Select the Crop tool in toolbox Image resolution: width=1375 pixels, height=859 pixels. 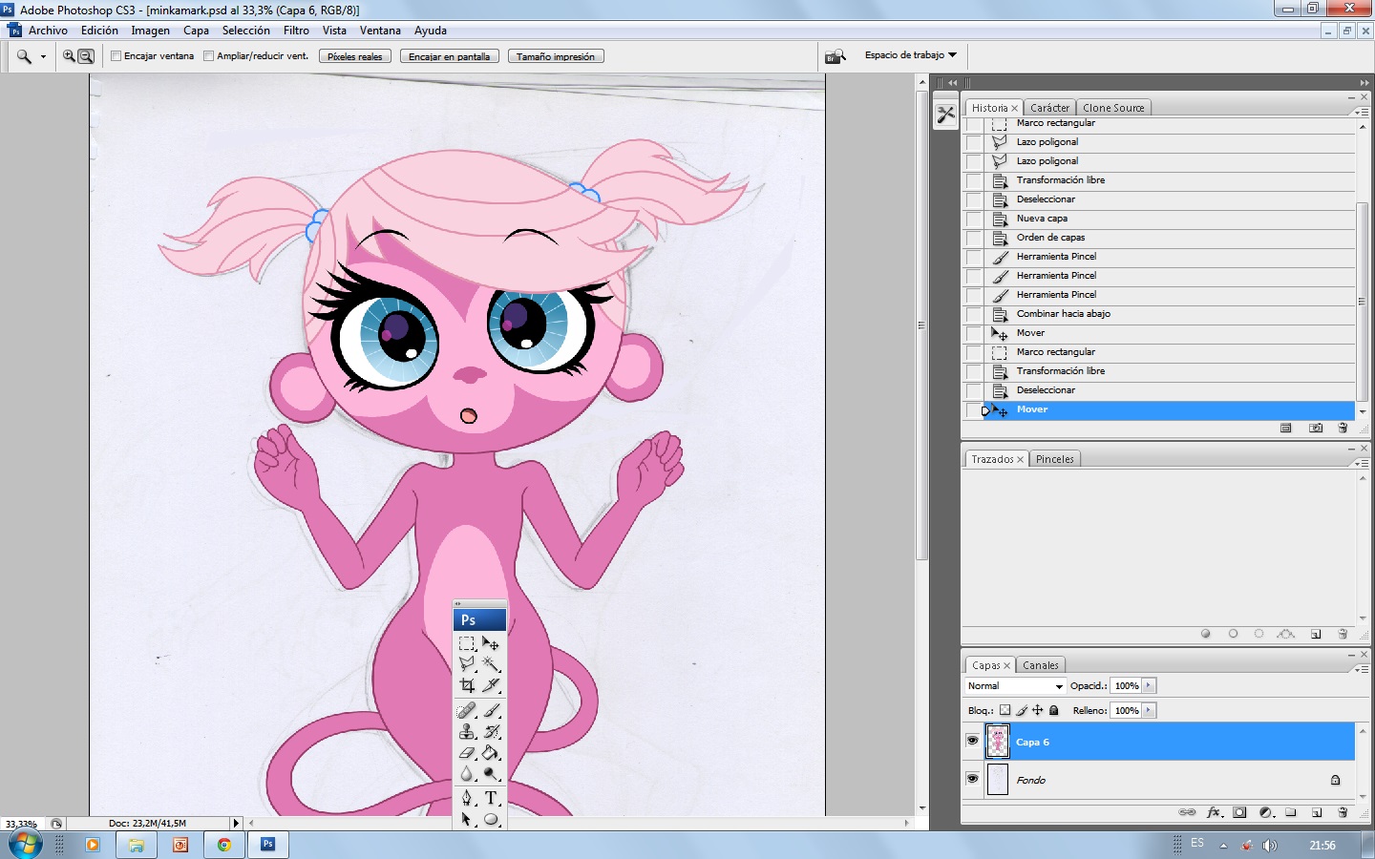click(467, 685)
